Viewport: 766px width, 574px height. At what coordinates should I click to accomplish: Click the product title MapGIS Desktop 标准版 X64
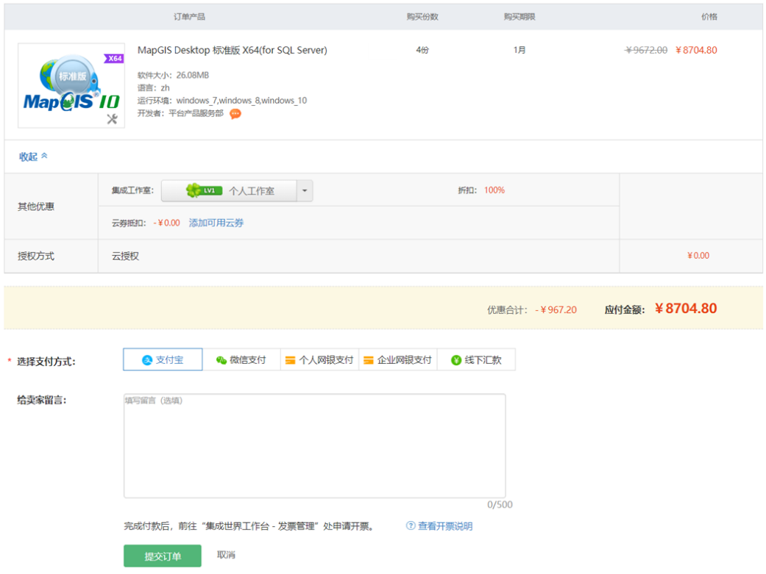click(232, 50)
